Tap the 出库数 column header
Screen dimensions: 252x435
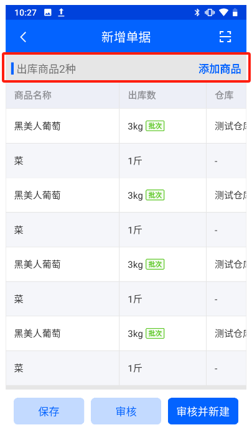[142, 96]
